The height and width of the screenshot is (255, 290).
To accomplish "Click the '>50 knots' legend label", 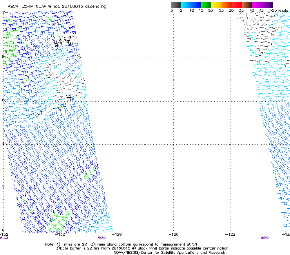I will click(279, 11).
